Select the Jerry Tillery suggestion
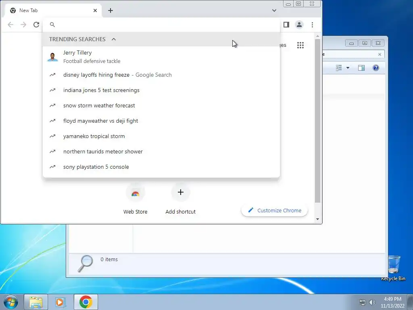 click(x=161, y=57)
